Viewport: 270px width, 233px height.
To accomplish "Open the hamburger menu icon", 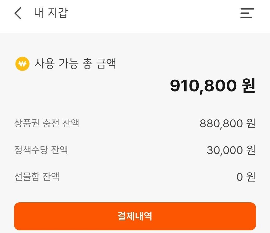I will [x=247, y=13].
